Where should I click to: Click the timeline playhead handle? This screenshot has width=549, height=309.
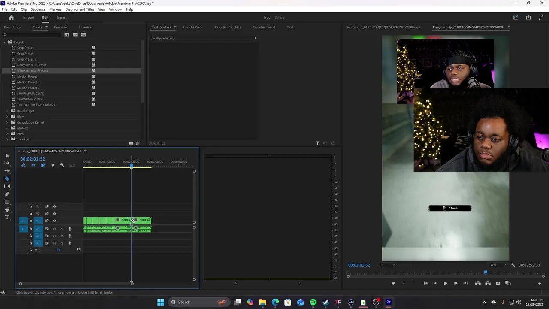[132, 166]
